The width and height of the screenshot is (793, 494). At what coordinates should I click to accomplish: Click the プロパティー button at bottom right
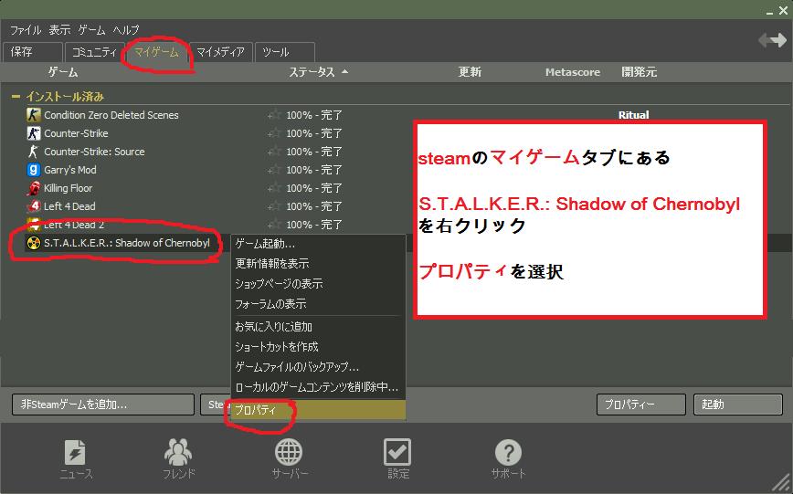pyautogui.click(x=640, y=405)
